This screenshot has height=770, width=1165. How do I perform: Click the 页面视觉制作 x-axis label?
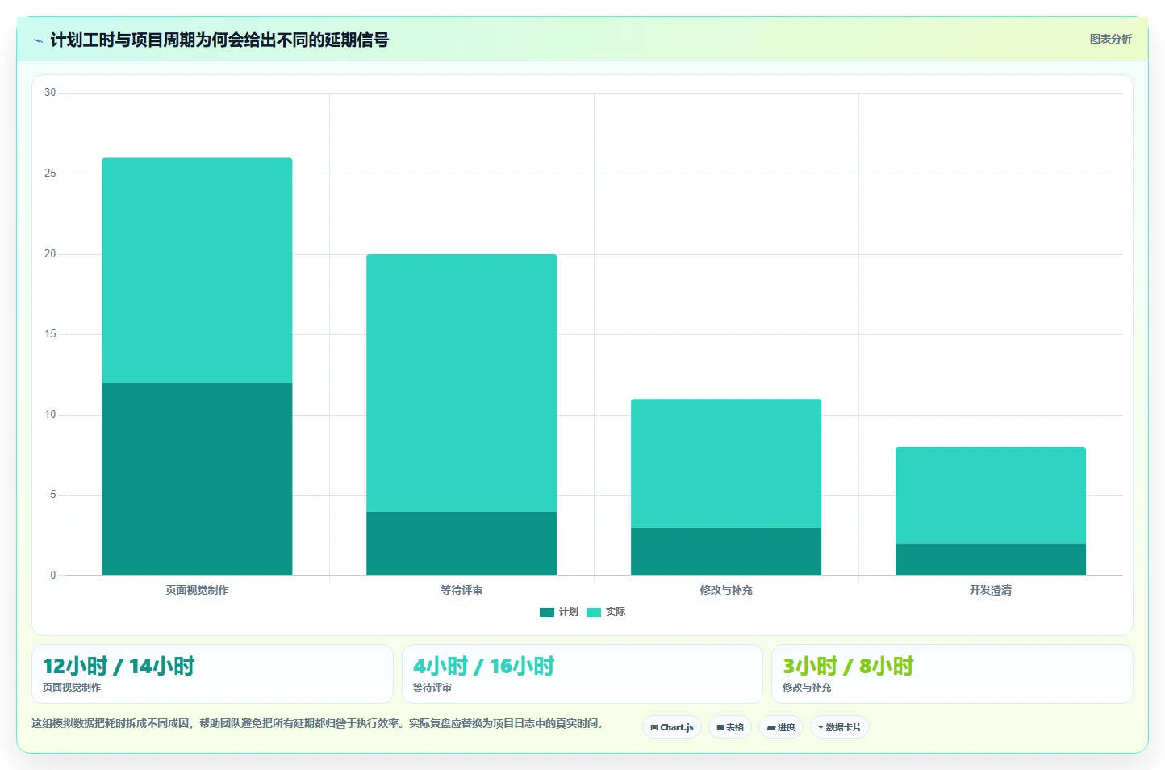[x=197, y=590]
